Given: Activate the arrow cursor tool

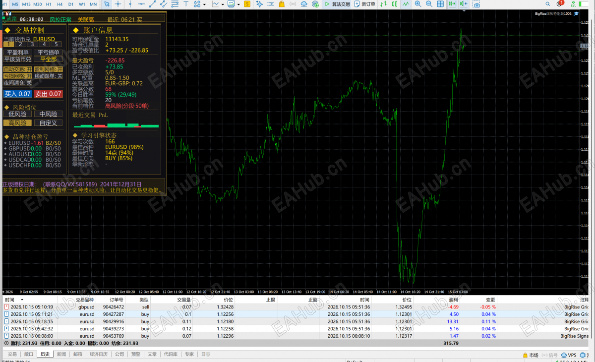Looking at the screenshot, I should click(x=107, y=4).
